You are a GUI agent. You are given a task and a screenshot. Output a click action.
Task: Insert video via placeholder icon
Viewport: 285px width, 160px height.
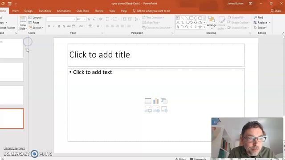[x=164, y=109]
